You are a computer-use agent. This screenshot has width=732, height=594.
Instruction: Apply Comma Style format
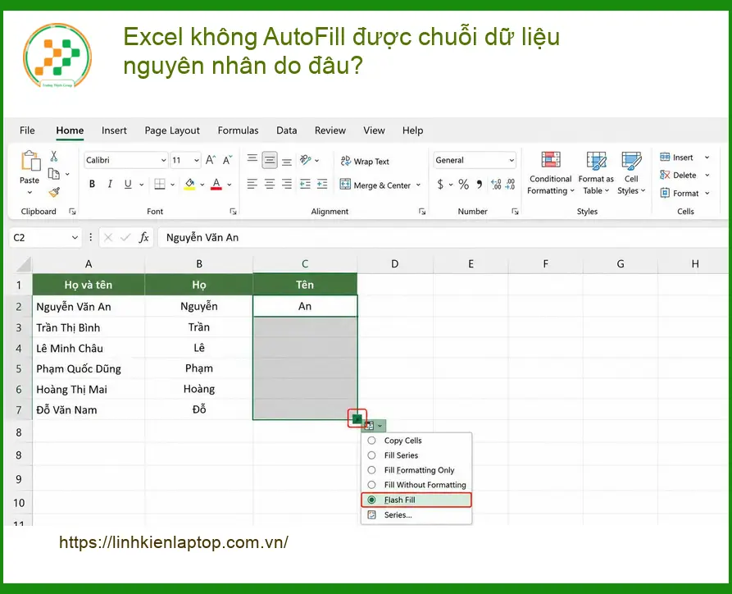tap(480, 184)
